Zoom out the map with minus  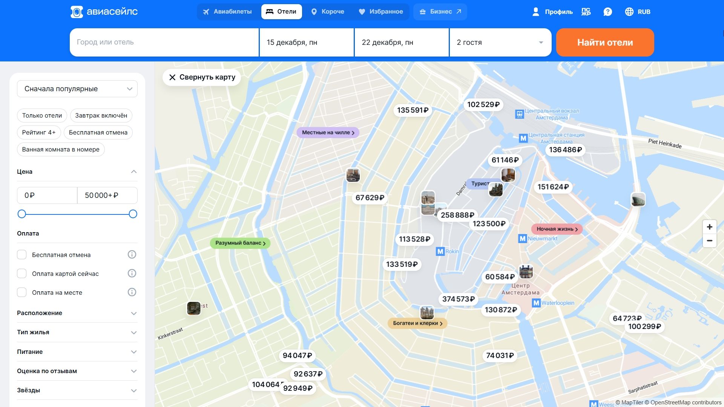pos(709,241)
